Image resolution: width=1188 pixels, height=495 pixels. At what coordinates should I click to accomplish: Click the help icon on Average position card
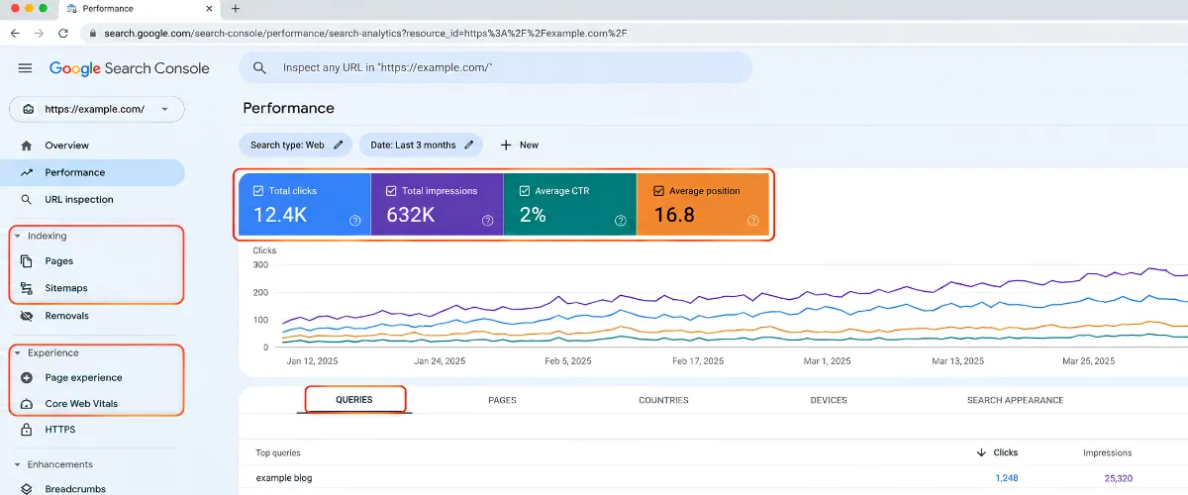tap(753, 221)
